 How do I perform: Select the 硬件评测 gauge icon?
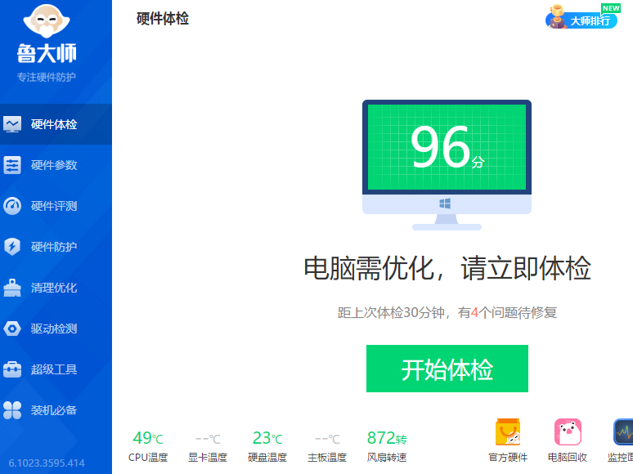point(12,206)
